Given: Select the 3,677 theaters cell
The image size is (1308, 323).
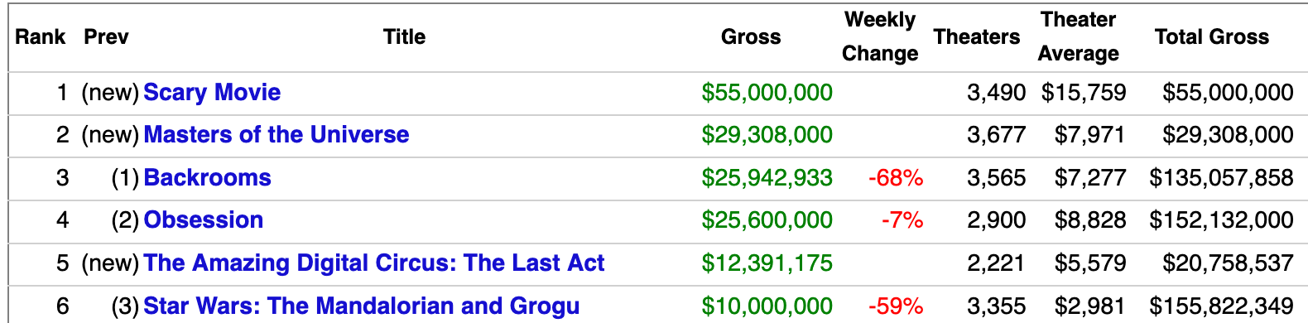Looking at the screenshot, I should (x=997, y=134).
